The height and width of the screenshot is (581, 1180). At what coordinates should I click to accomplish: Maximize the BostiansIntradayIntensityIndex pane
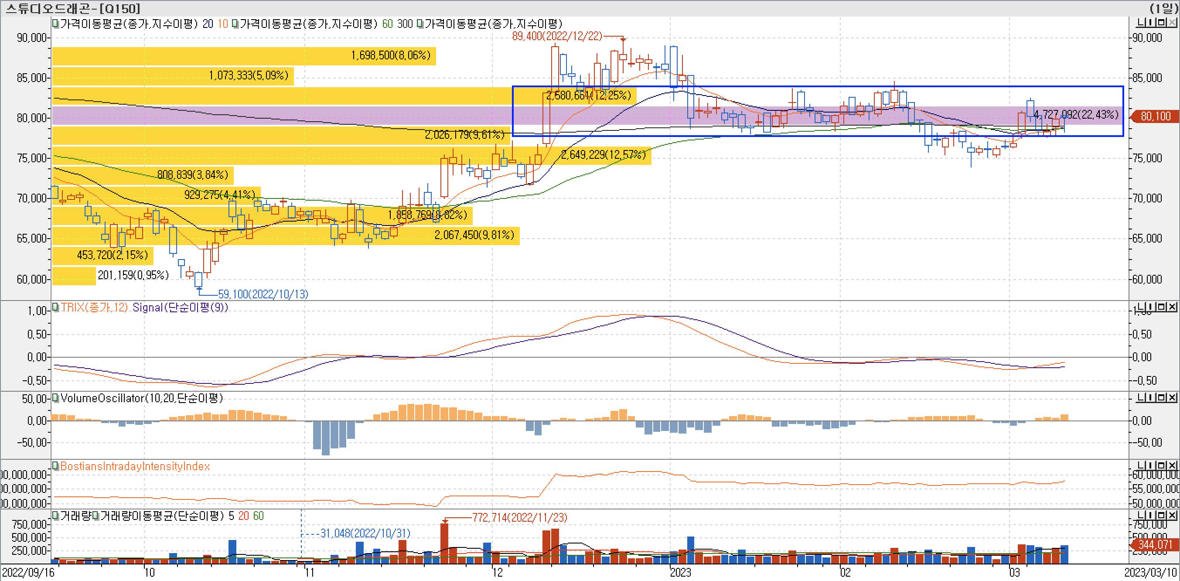pos(1162,465)
